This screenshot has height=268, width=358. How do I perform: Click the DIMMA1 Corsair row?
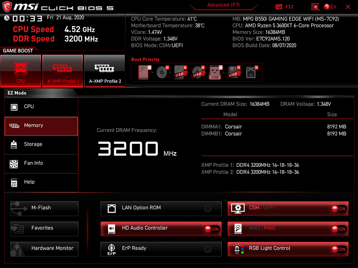[x=274, y=127]
